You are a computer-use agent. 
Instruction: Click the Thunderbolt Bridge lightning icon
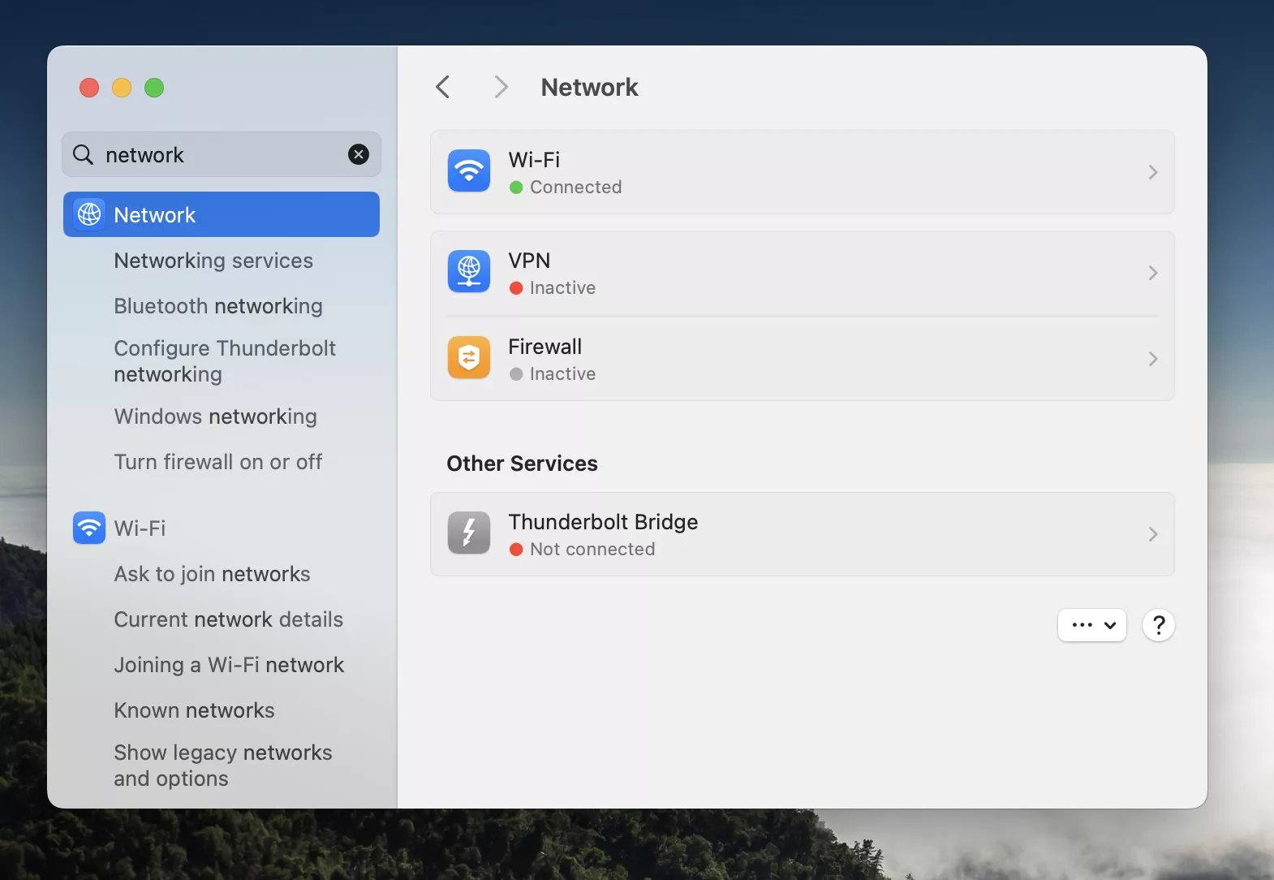(469, 533)
